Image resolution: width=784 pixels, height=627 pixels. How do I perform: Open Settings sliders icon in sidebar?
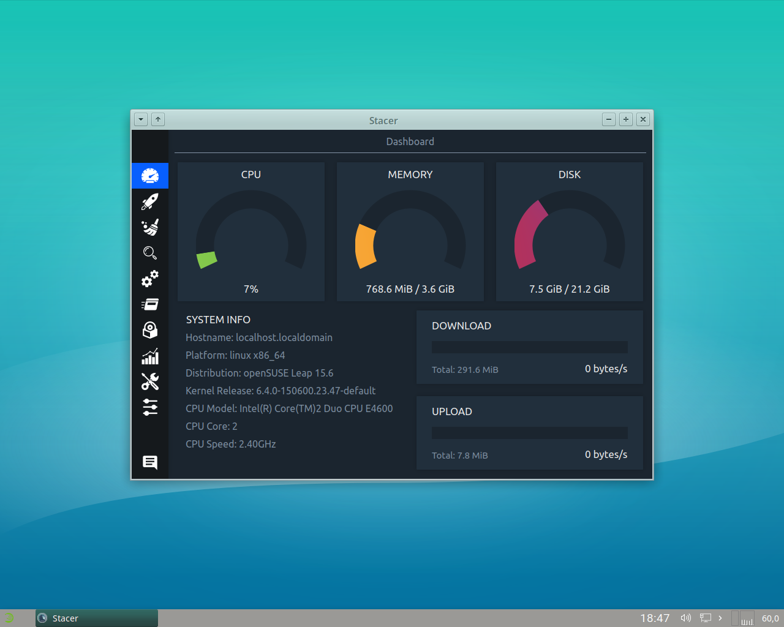[x=150, y=407]
